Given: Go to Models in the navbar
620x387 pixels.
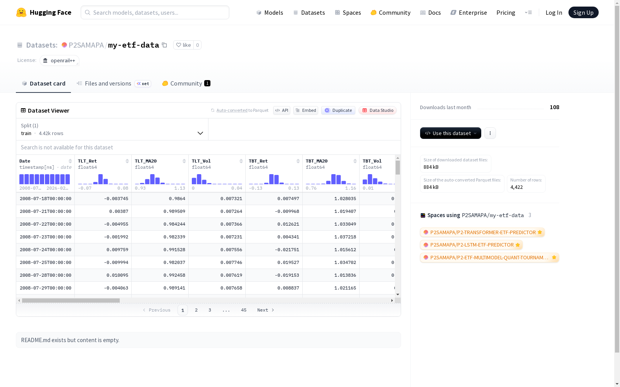Looking at the screenshot, I should click(270, 12).
